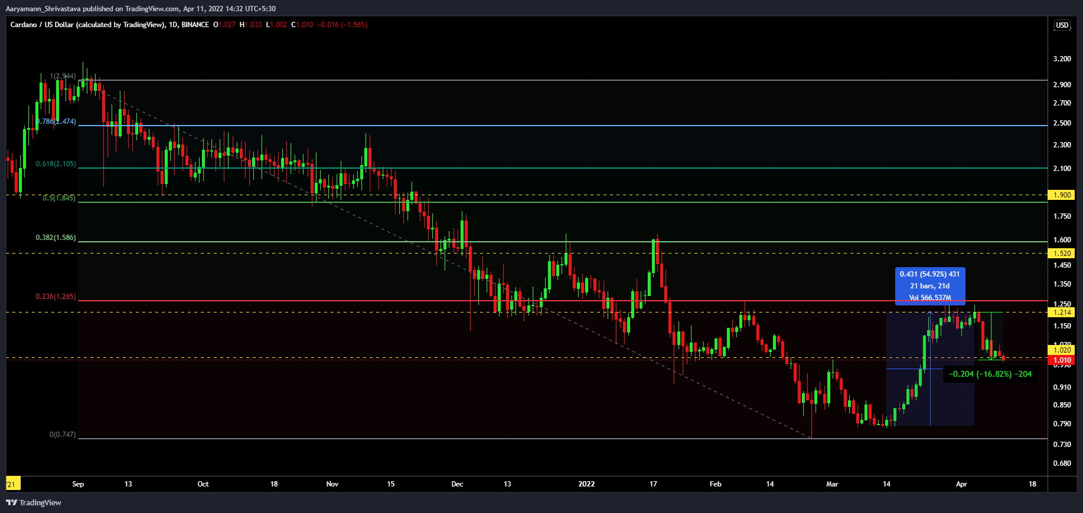The image size is (1083, 513).
Task: Click the 0.910 price axis label
Action: point(1062,387)
